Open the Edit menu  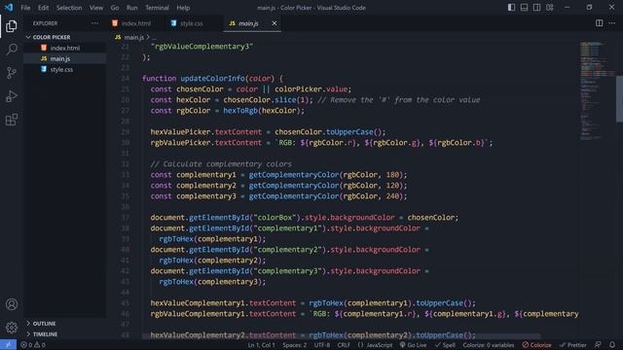coord(43,8)
